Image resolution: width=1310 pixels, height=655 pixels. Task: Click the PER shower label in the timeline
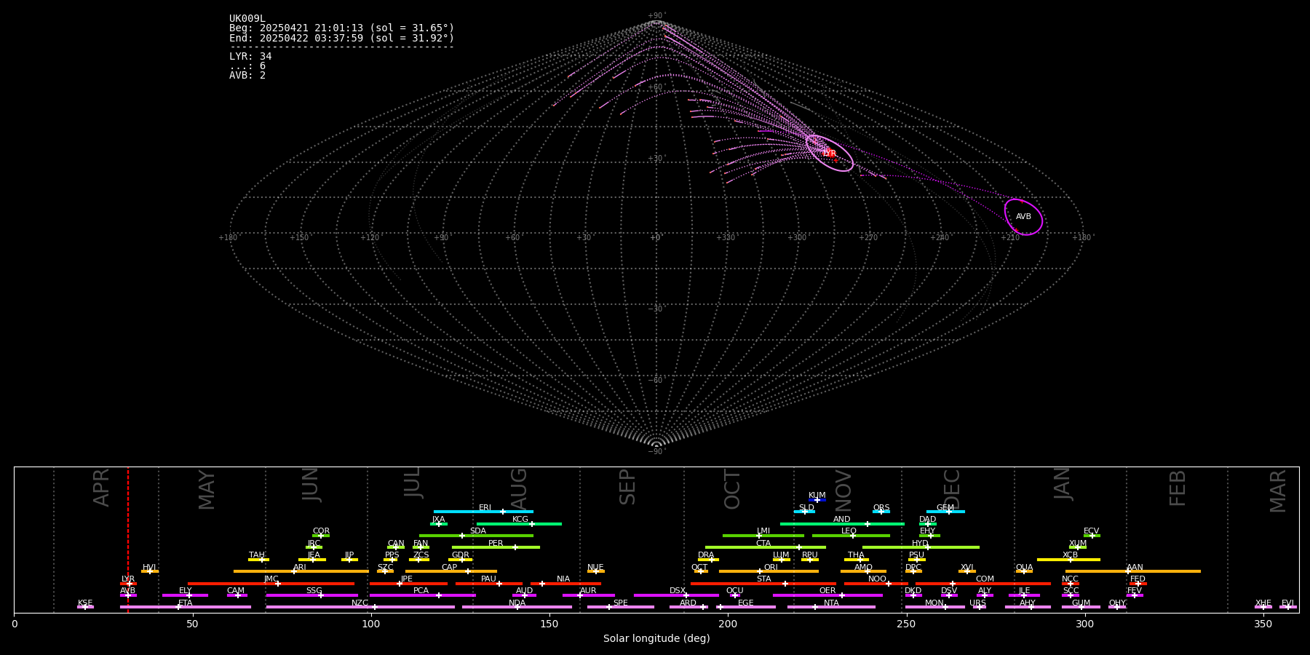[x=496, y=544]
